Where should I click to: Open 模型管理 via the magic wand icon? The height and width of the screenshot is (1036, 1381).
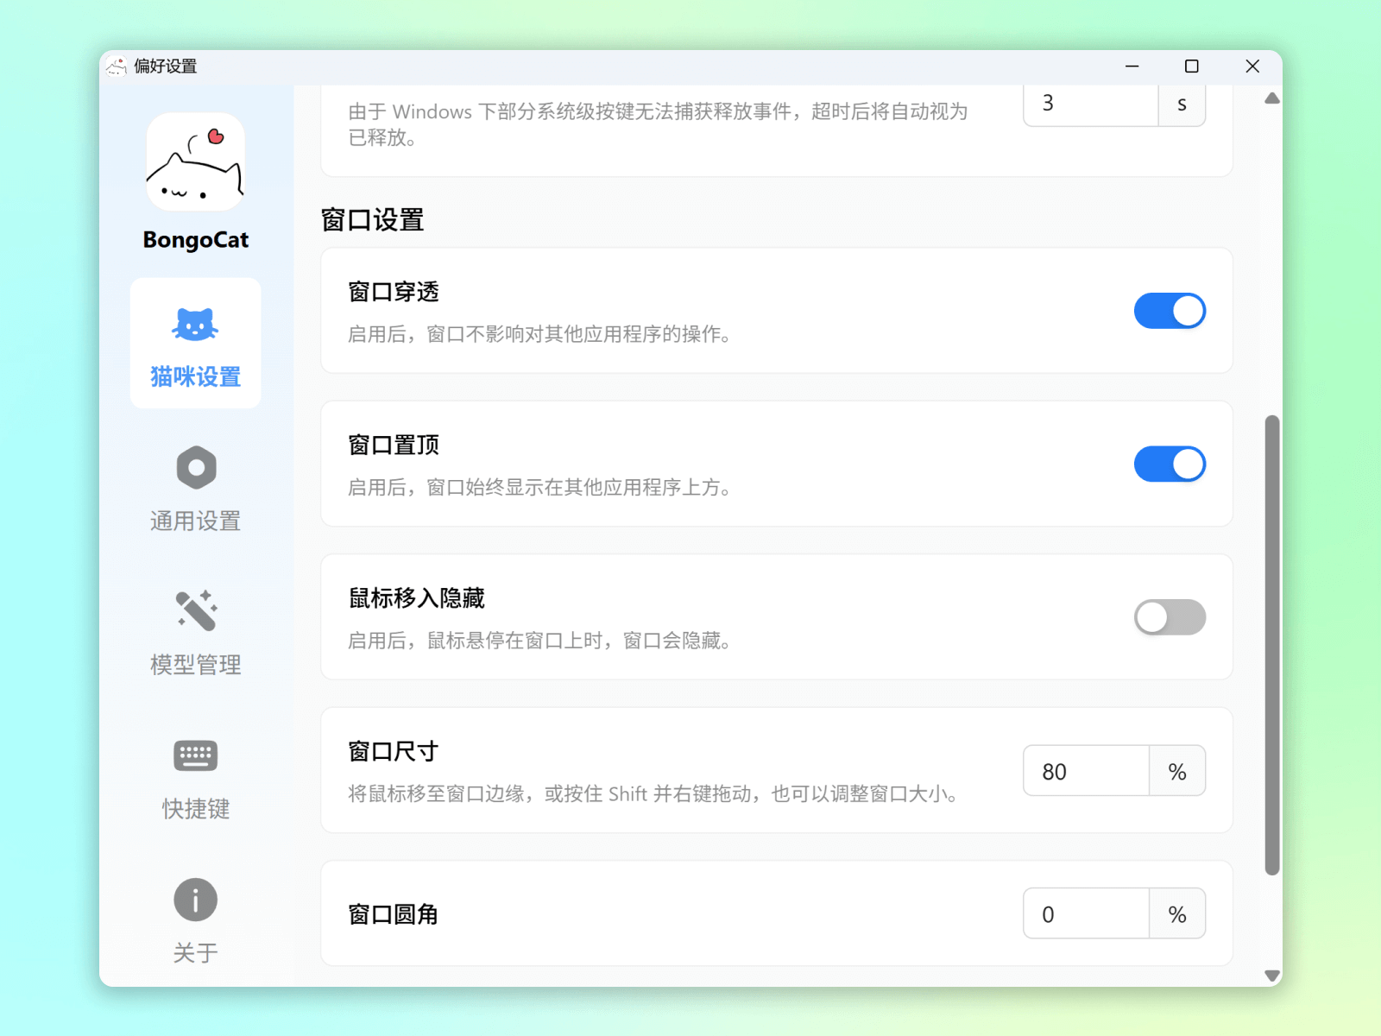click(x=196, y=611)
